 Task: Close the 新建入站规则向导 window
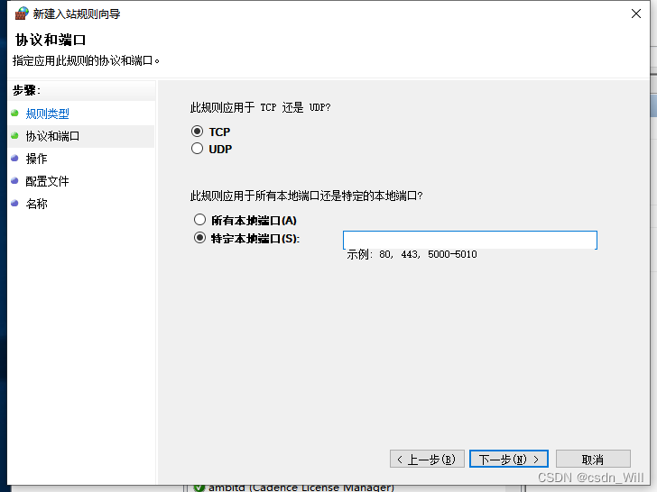pos(636,14)
